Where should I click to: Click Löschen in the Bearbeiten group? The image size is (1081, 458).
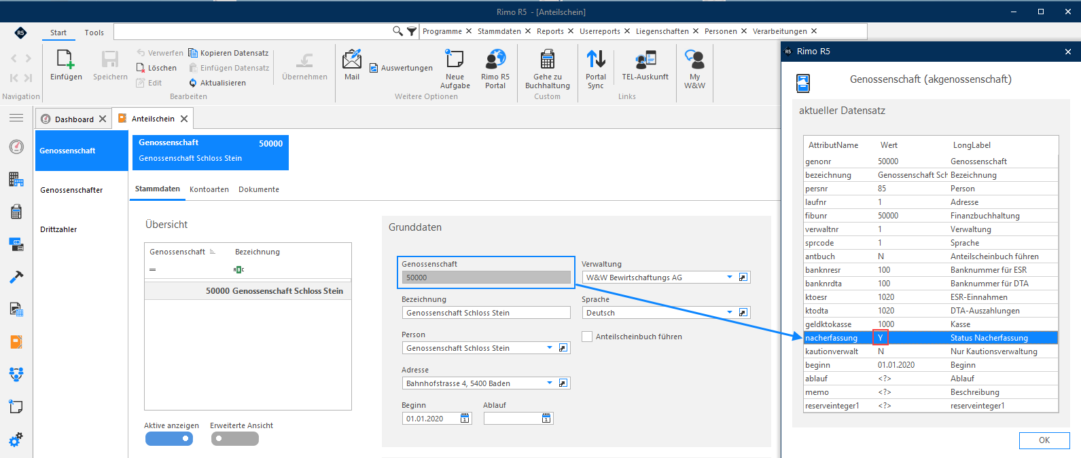(x=156, y=68)
